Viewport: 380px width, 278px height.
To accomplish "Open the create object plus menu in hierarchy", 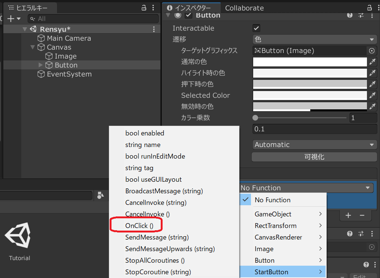I will pos(11,19).
